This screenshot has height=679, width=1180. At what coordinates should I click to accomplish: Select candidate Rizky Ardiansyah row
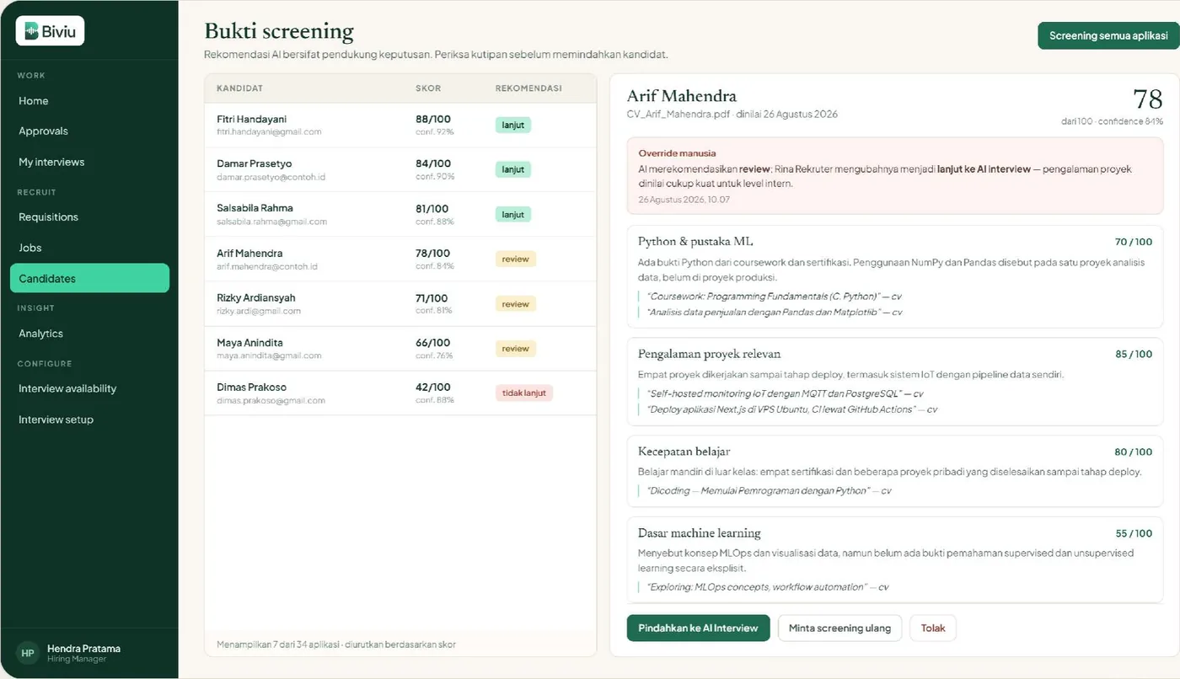coord(400,304)
